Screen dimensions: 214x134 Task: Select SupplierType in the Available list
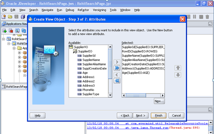(x=91, y=94)
